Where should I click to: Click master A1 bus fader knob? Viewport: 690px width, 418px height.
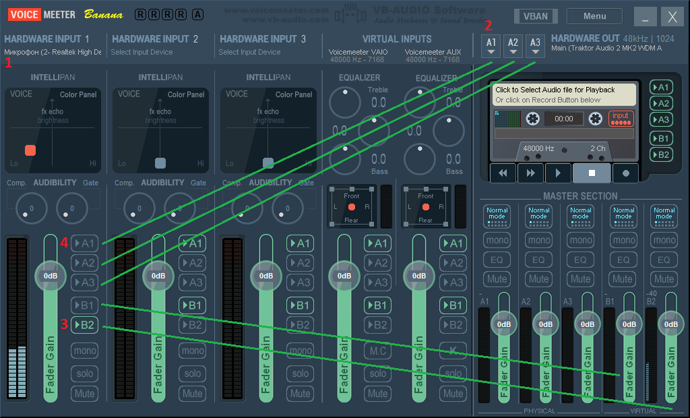tap(504, 324)
